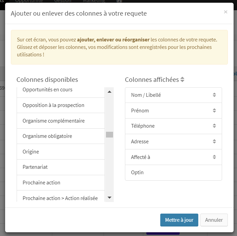Select Opposition à la prospection column
Viewport: 237px width, 236px height.
click(61, 105)
